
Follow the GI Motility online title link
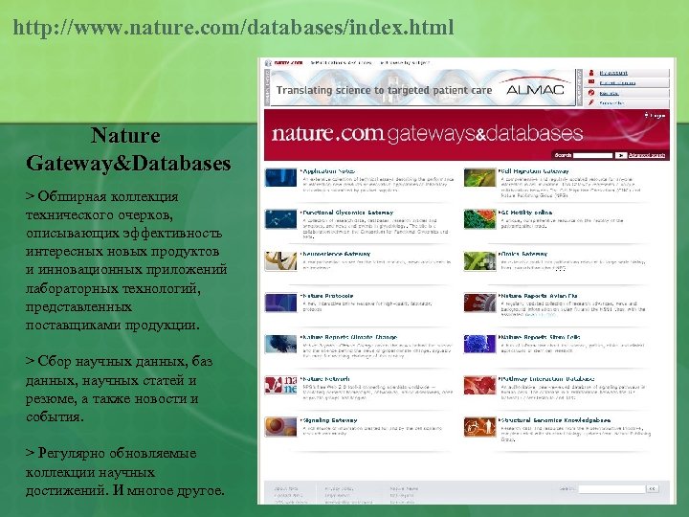(526, 213)
